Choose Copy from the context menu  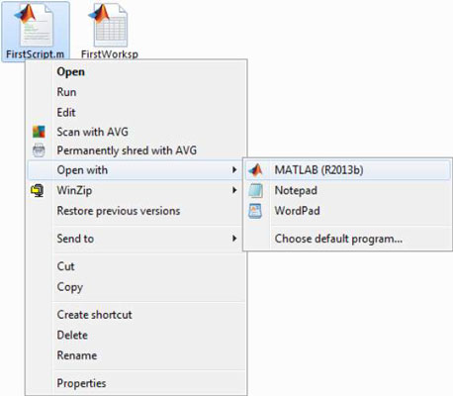point(136,287)
